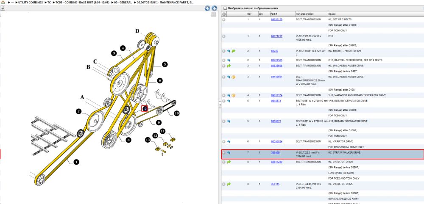Navigate to next diagram with right arrow
This screenshot has height=204, width=424.
tap(214, 8)
